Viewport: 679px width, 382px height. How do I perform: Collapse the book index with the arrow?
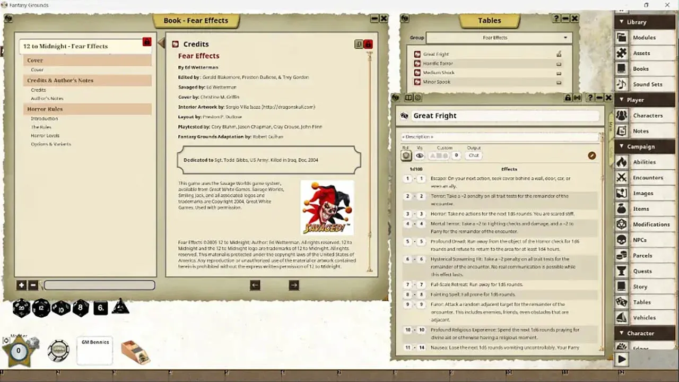coord(161,44)
